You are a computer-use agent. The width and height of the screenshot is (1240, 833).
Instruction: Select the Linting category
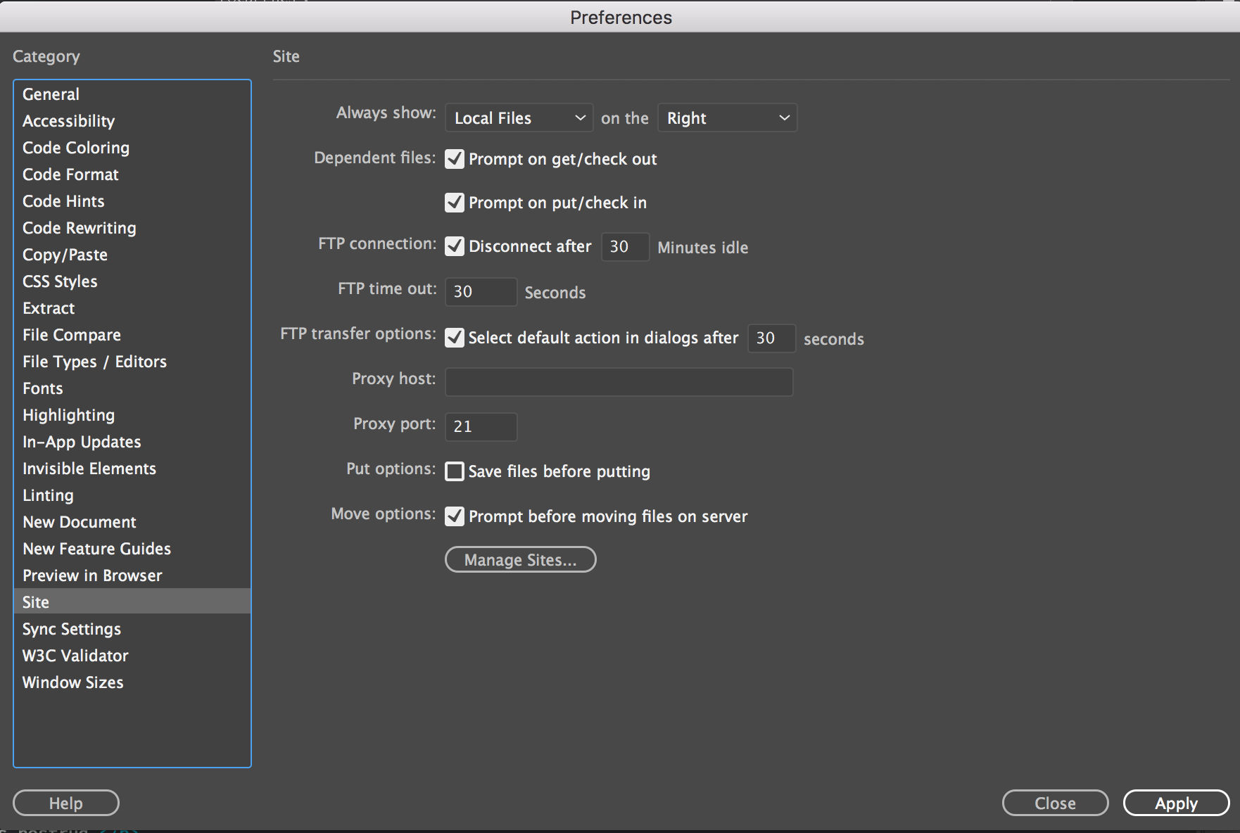tap(48, 495)
